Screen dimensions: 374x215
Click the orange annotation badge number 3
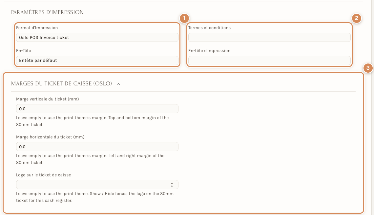coord(368,68)
